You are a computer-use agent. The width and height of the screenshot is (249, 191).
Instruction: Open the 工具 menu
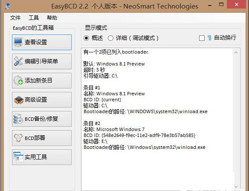(x=34, y=17)
